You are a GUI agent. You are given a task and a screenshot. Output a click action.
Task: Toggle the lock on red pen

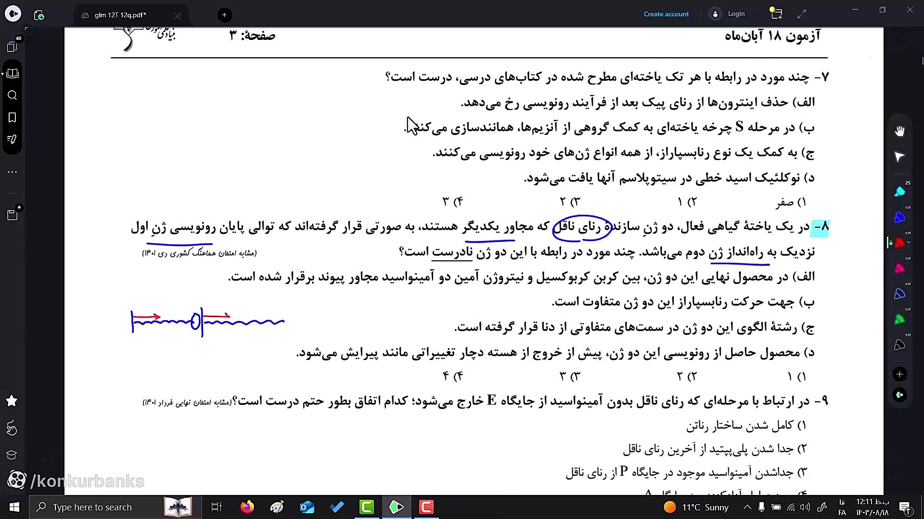890,243
